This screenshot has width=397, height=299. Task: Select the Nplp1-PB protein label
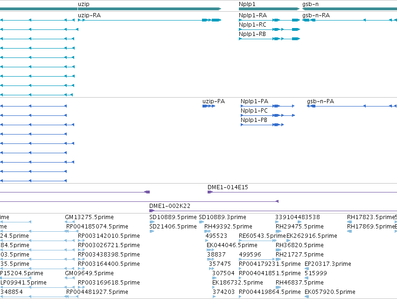click(x=254, y=120)
